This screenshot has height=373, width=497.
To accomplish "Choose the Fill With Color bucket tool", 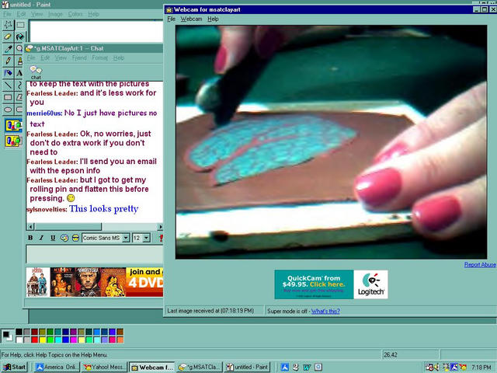I will 20,37.
